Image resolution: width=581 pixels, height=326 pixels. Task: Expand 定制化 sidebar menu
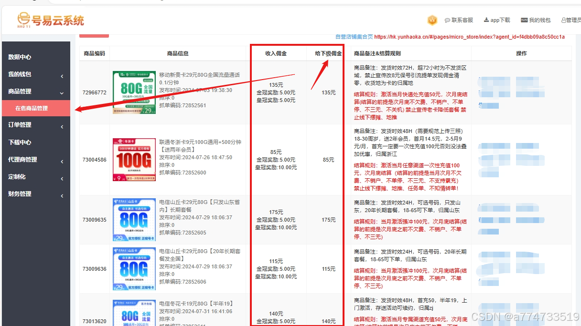pos(36,177)
